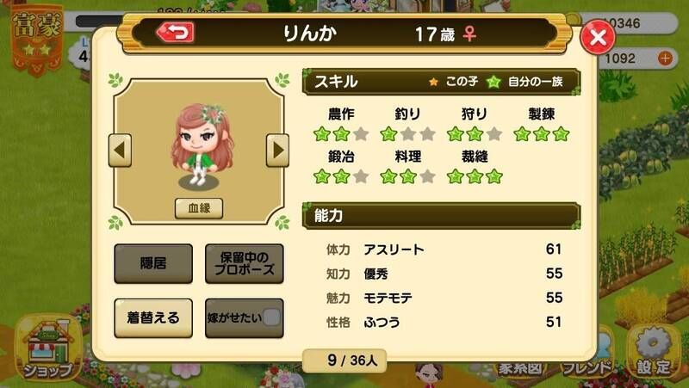
Task: Show next character with right arrow
Action: tap(277, 151)
